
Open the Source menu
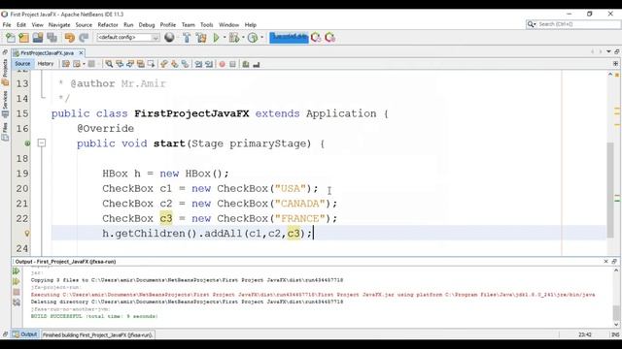tap(84, 25)
